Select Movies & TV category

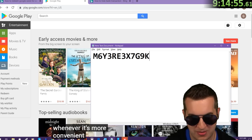17,41
